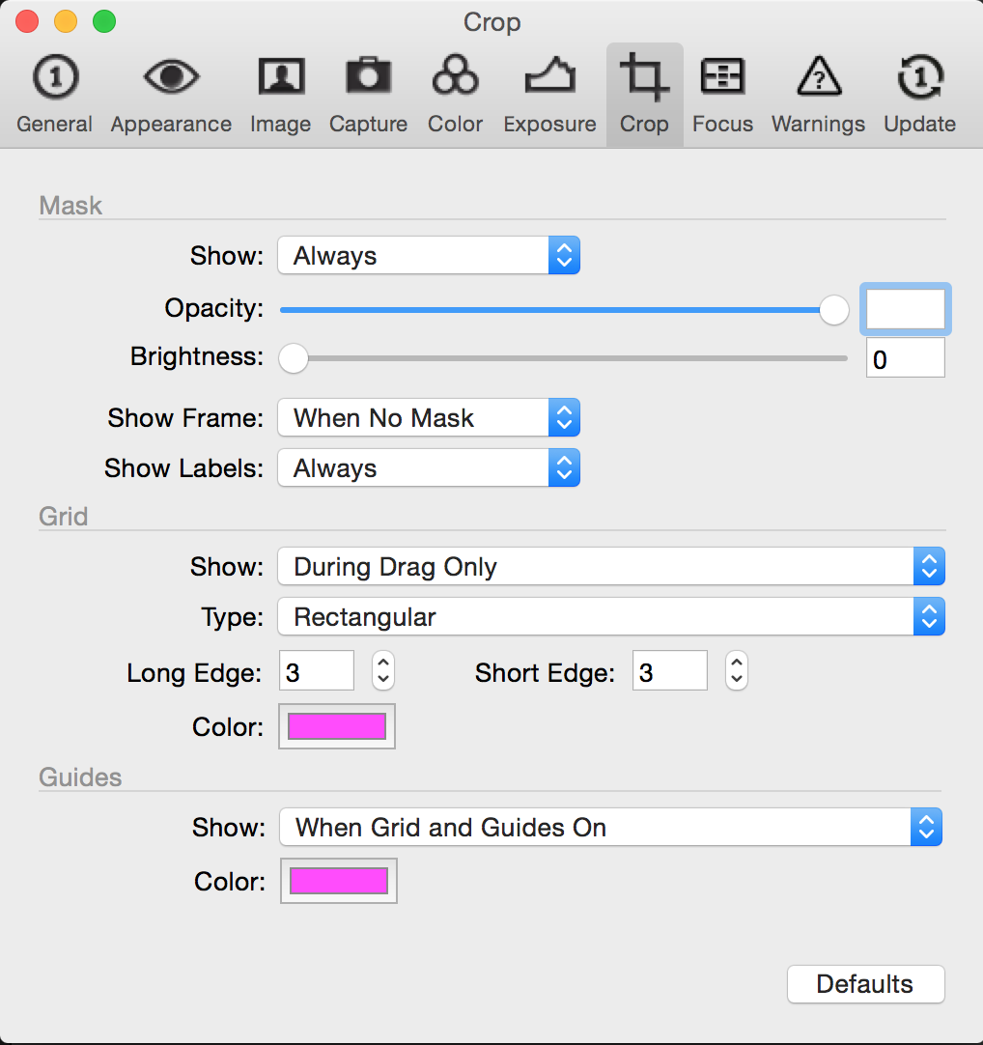Increase the Long Edge stepper value
Image resolution: width=983 pixels, height=1045 pixels.
coord(383,663)
